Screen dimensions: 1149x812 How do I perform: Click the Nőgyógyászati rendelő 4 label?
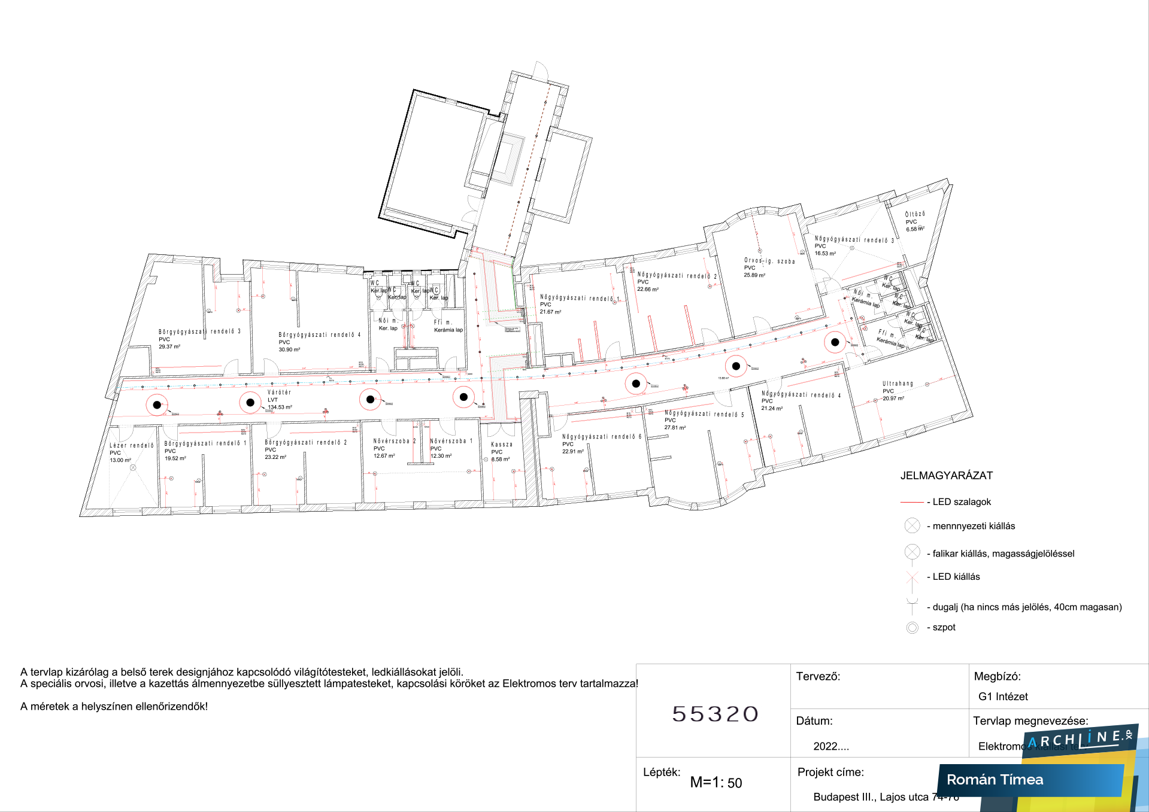pos(801,395)
